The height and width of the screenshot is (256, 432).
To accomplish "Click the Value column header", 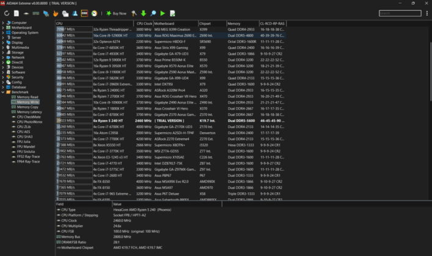I will coord(167,204).
